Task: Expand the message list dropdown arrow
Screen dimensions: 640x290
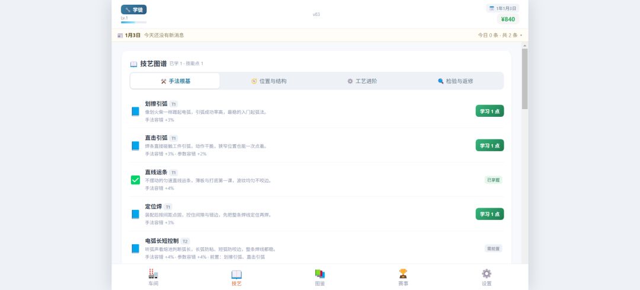Action: (521, 36)
